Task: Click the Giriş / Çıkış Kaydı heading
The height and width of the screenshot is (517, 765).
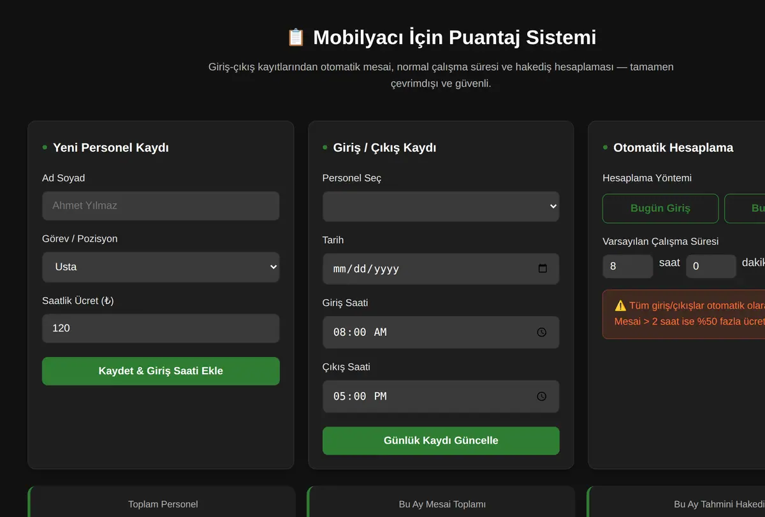Action: (x=384, y=147)
